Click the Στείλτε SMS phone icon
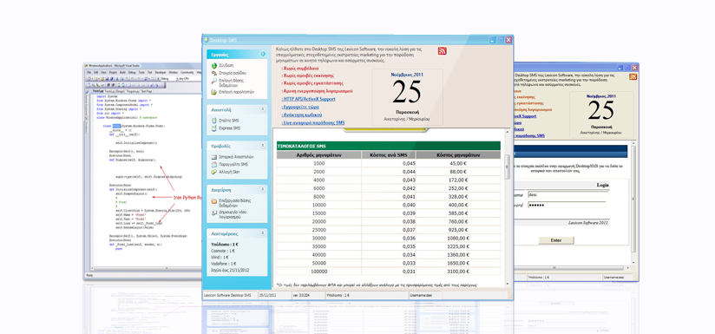Viewport: 715px width, 334px height. [214, 121]
